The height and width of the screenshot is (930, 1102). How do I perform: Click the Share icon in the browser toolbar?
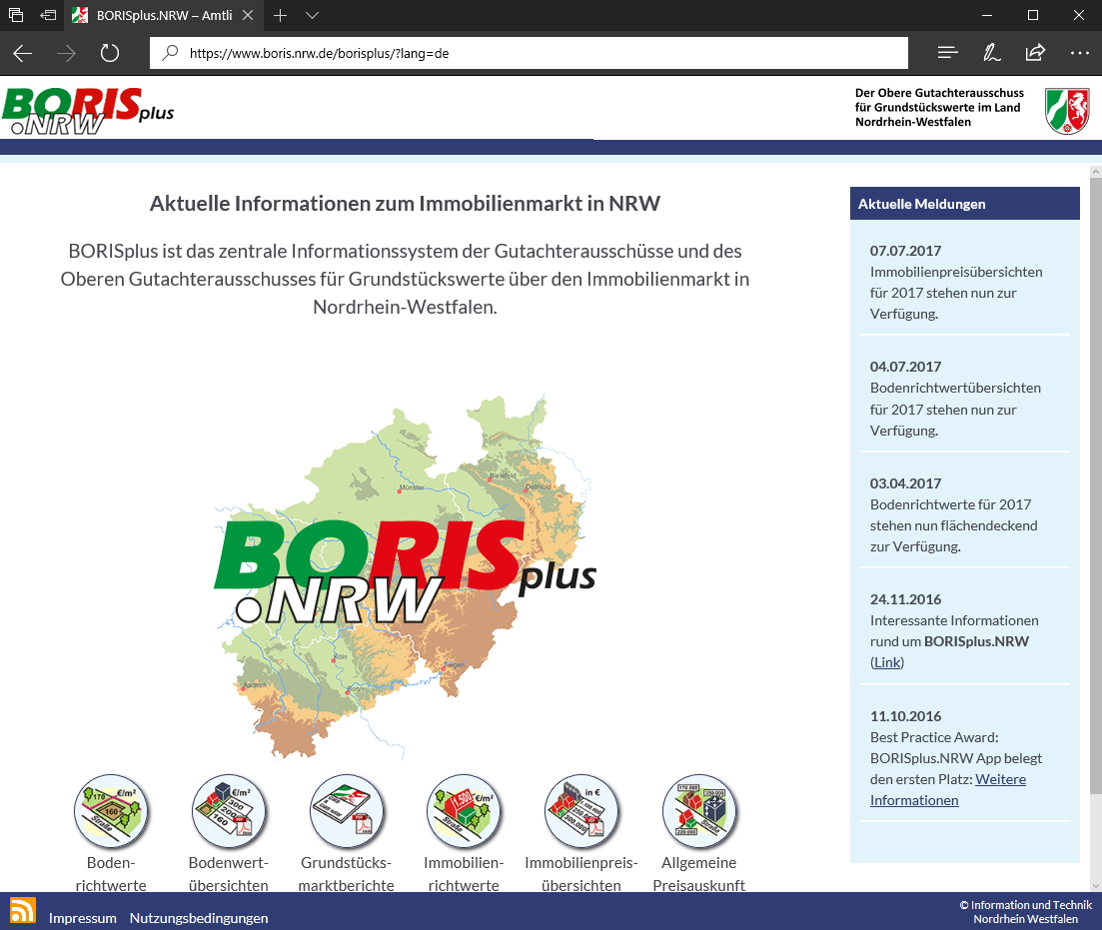pyautogui.click(x=1035, y=53)
